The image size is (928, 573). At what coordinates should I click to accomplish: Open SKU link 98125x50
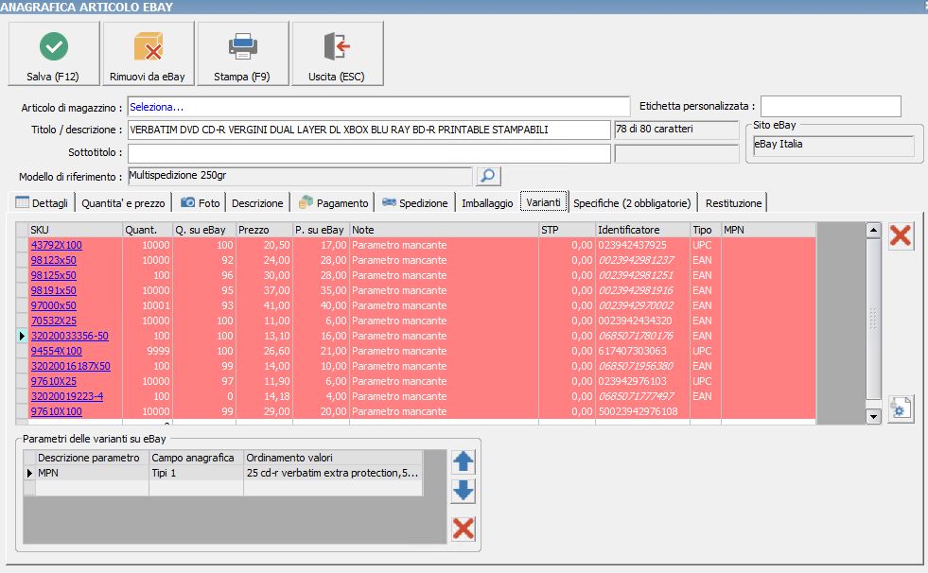click(x=53, y=275)
